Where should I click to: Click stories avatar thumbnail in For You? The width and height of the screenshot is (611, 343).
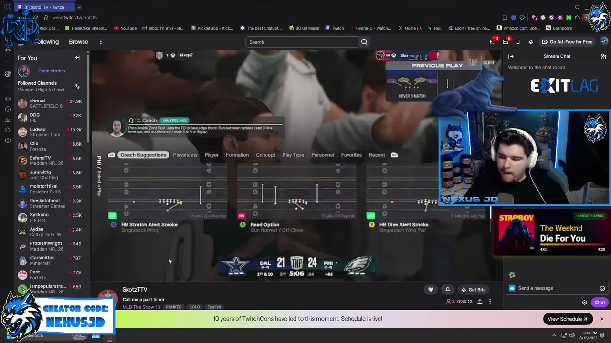pyautogui.click(x=24, y=71)
